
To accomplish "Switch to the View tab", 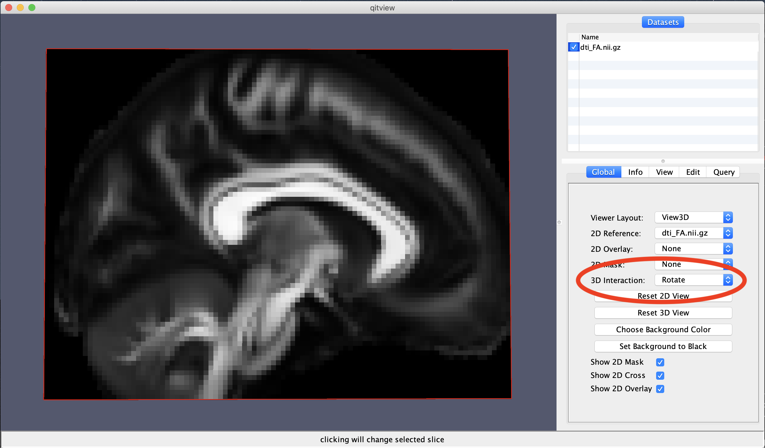I will 664,172.
